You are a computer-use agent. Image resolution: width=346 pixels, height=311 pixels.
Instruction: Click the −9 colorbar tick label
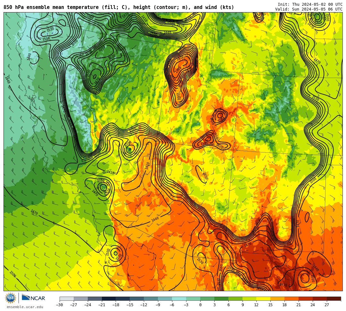click(158, 305)
